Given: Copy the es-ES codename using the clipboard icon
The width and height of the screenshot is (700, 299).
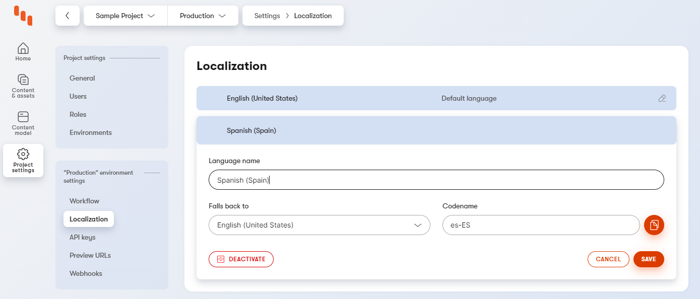Looking at the screenshot, I should (654, 225).
